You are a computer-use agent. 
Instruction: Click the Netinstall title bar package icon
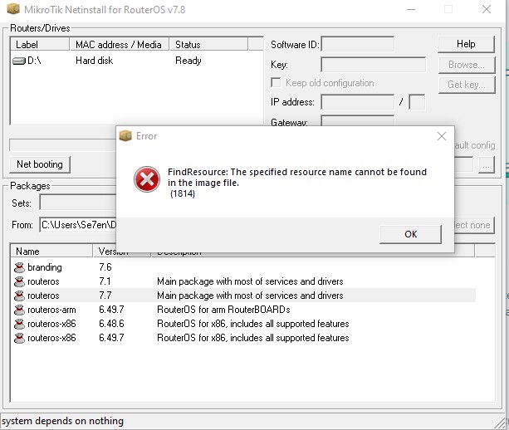13,9
